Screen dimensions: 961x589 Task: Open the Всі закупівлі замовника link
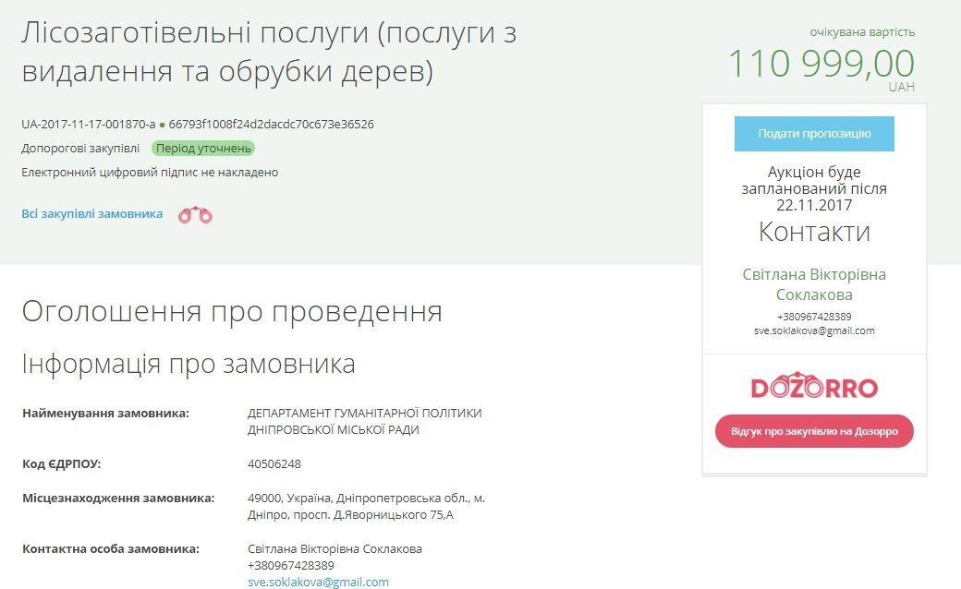tap(91, 214)
